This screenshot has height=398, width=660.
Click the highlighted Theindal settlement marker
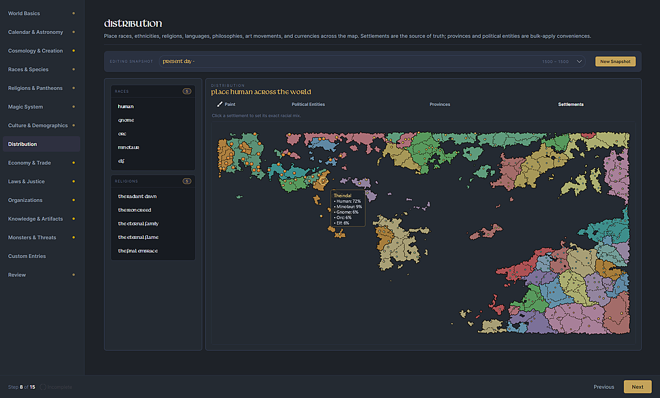tap(324, 181)
